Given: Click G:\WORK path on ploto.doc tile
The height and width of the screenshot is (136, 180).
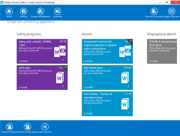Looking at the screenshot, I should click(23, 87).
